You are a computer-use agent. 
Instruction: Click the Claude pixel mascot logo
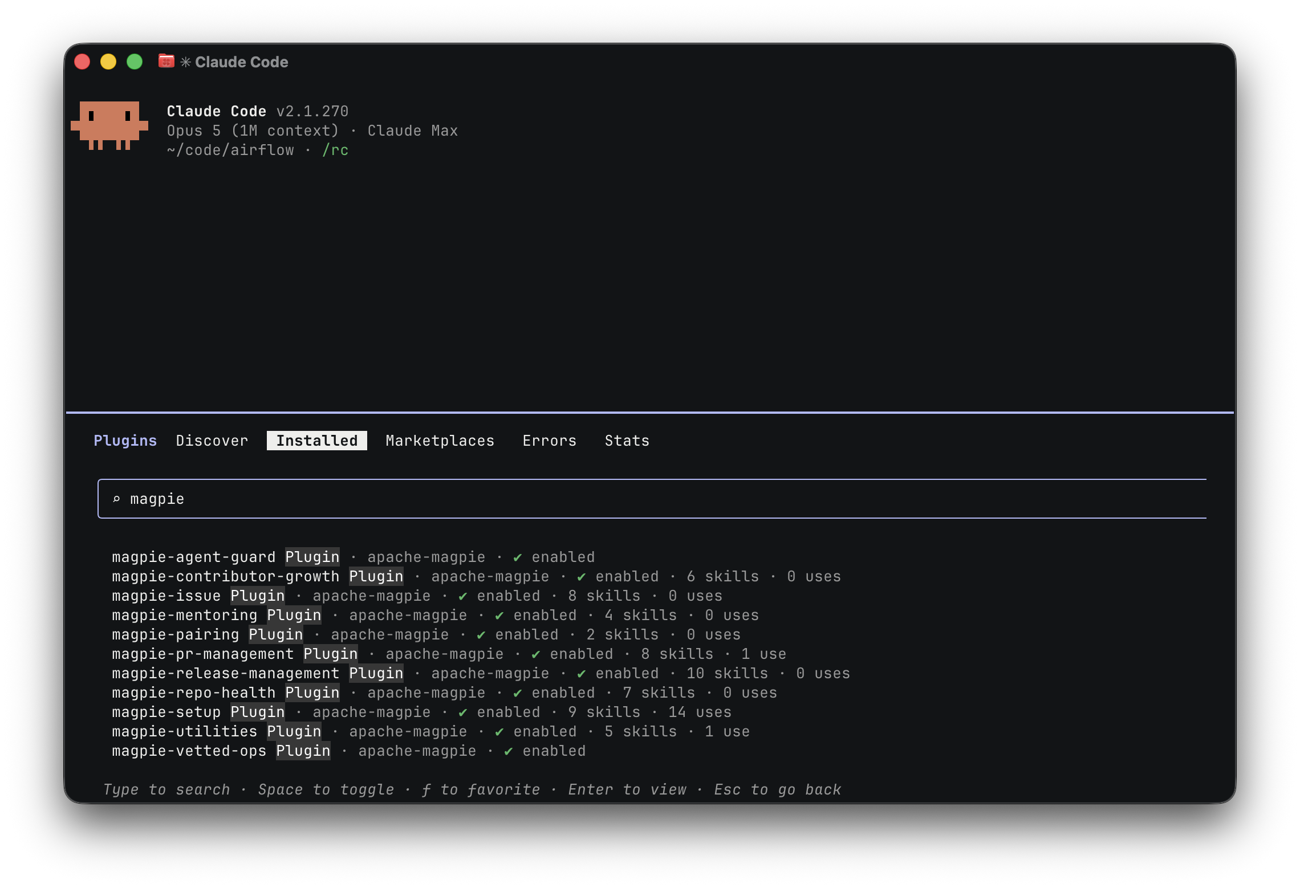click(x=109, y=126)
